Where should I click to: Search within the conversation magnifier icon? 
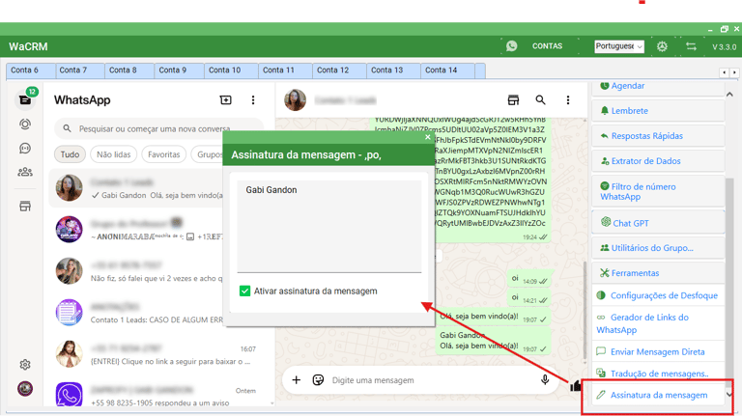tap(540, 99)
